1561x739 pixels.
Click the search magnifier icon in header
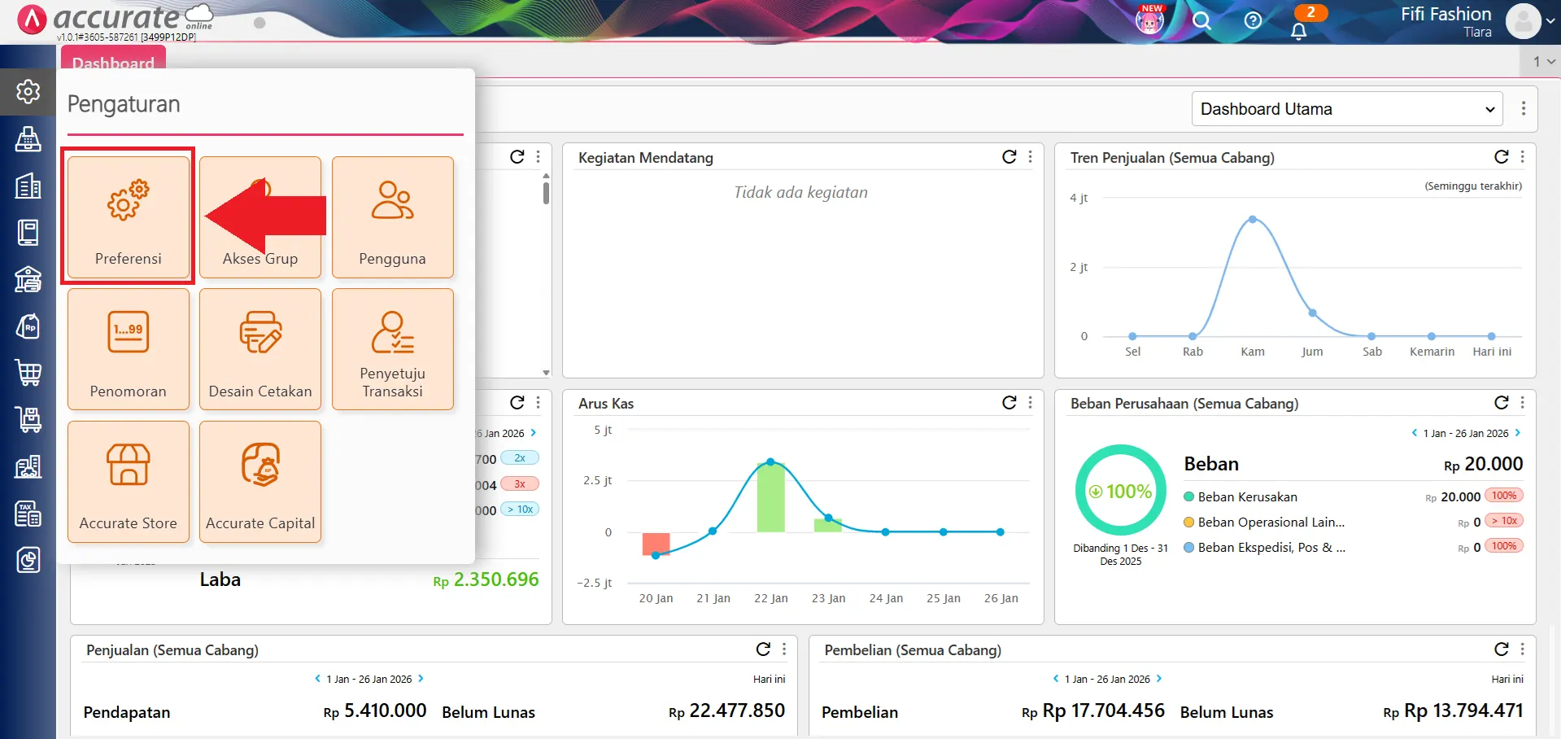[1201, 20]
